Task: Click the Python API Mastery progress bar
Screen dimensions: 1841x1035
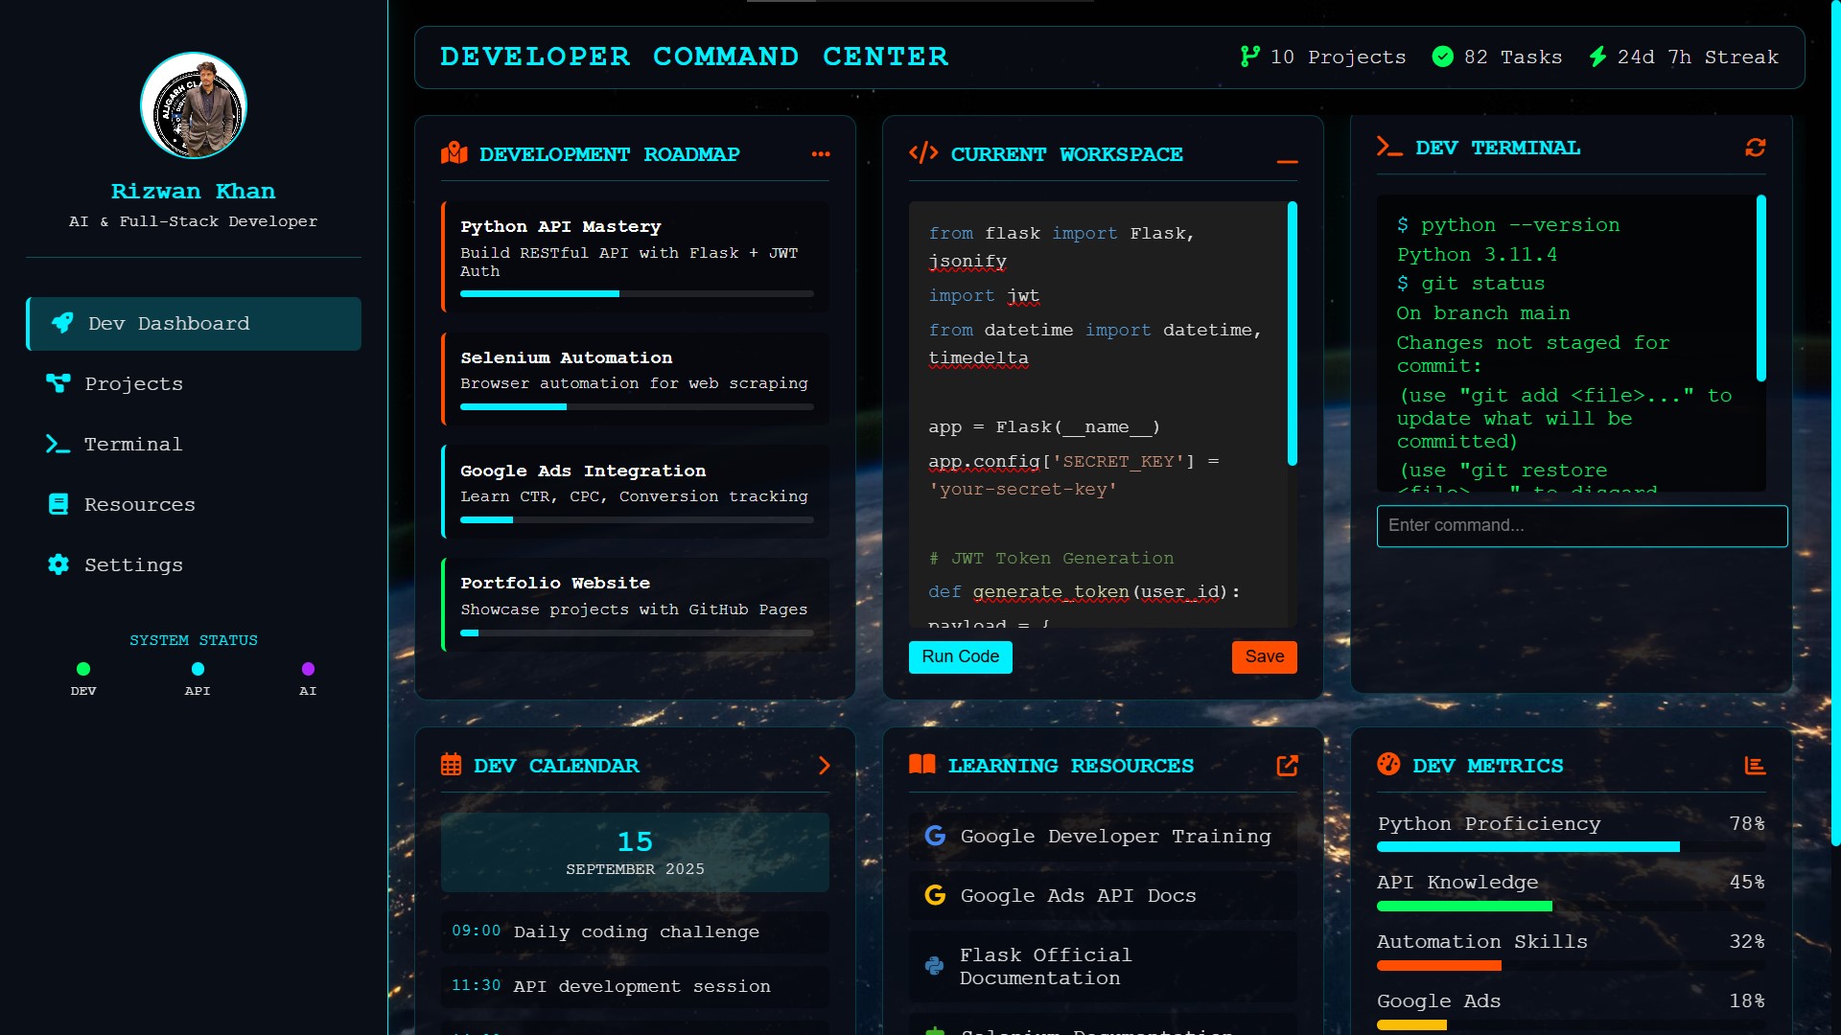Action: click(x=637, y=294)
